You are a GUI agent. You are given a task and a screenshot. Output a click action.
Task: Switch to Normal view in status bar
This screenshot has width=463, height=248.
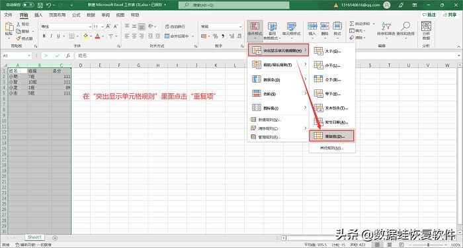tap(378, 245)
